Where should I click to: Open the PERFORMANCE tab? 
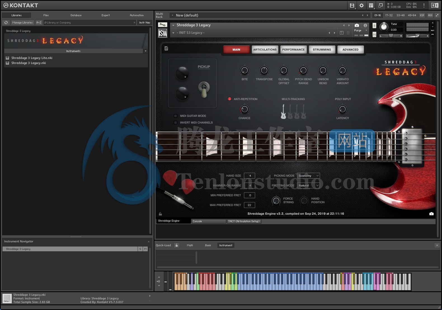tap(293, 49)
